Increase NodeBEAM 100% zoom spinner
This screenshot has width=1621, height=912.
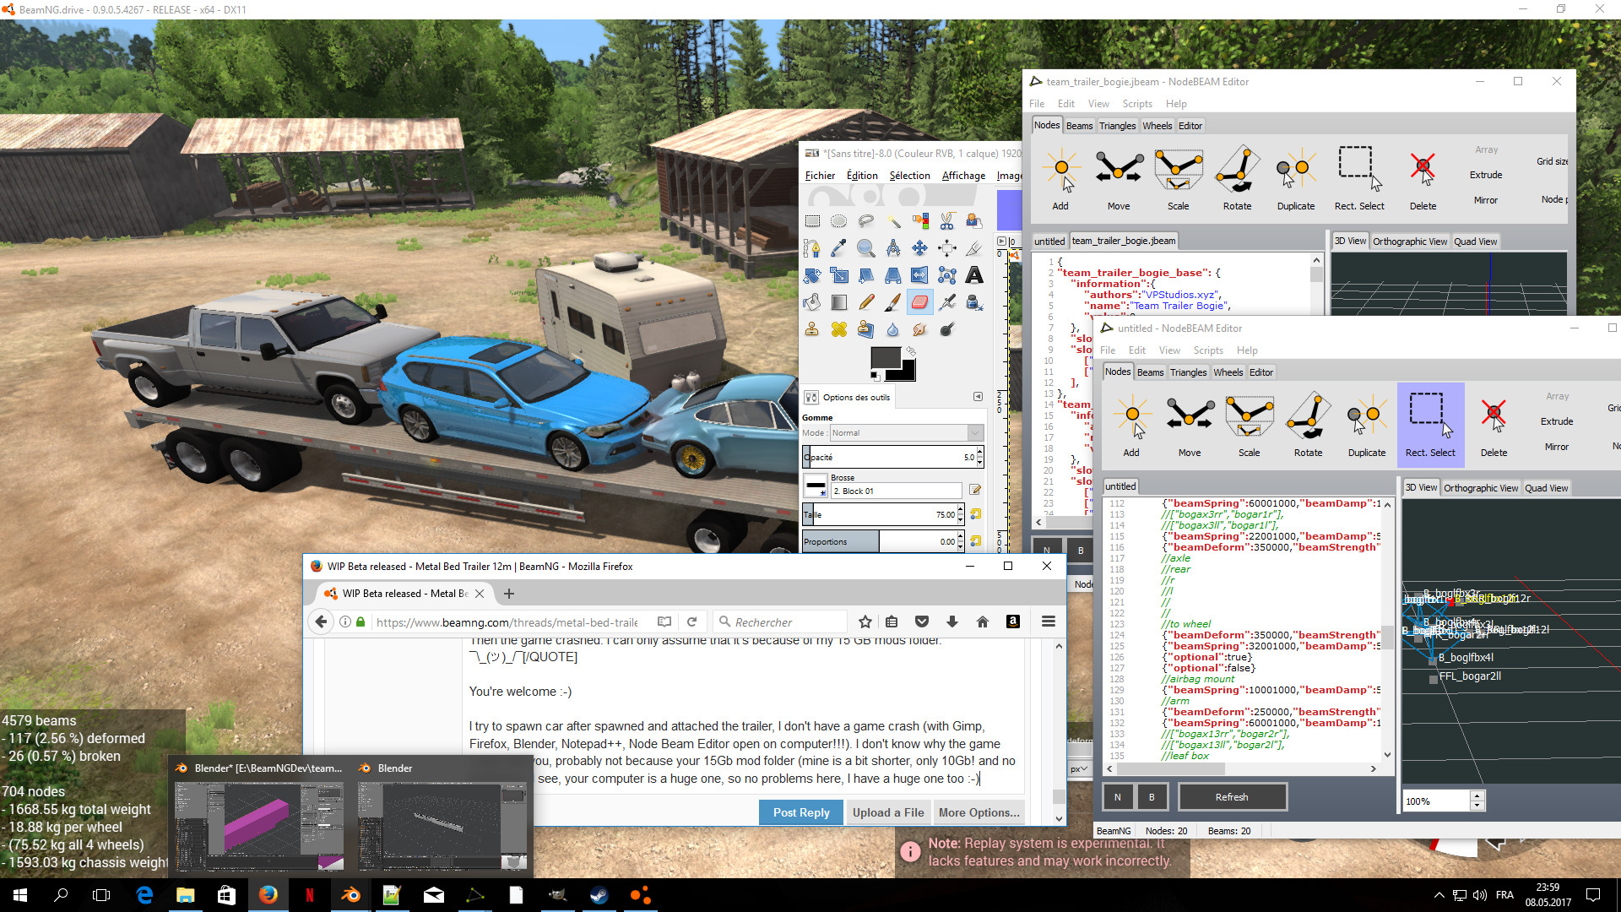(1477, 796)
